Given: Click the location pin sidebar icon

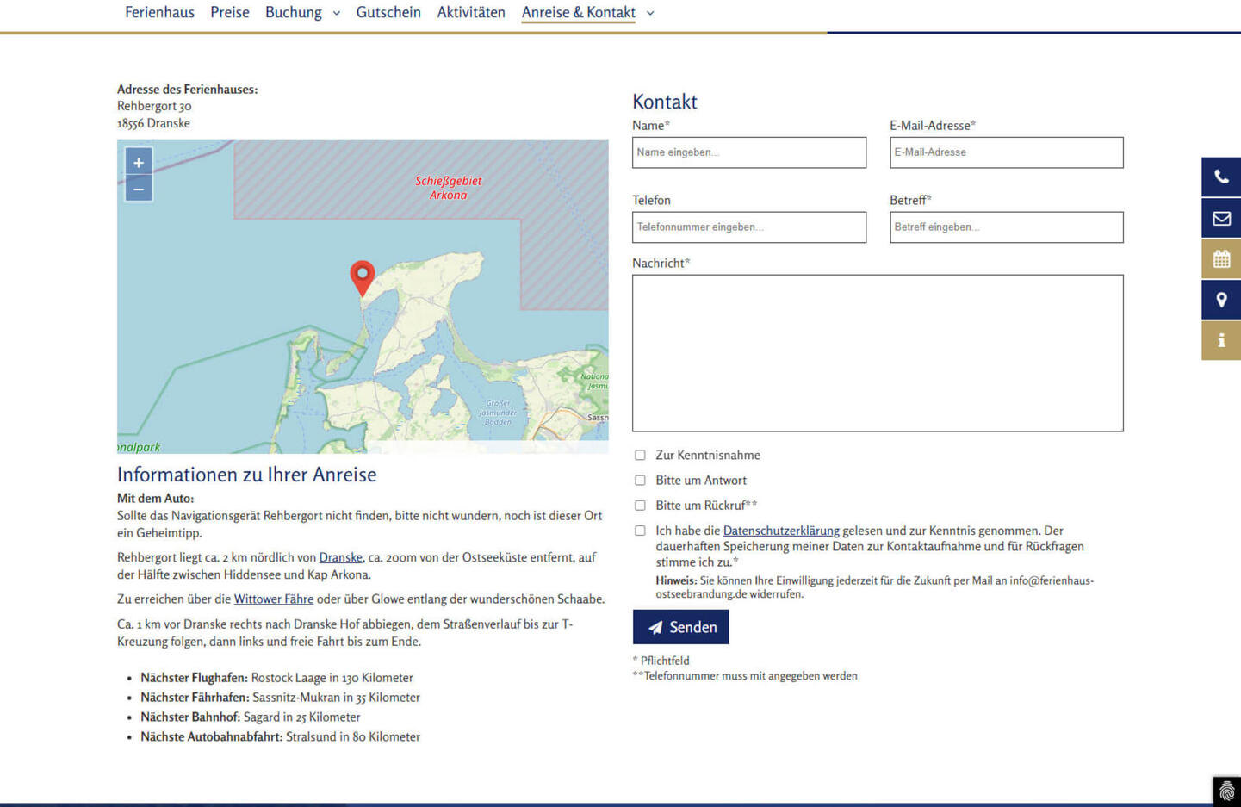Looking at the screenshot, I should (x=1221, y=300).
